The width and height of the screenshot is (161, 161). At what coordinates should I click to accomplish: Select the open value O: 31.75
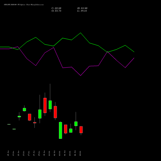click(56, 11)
